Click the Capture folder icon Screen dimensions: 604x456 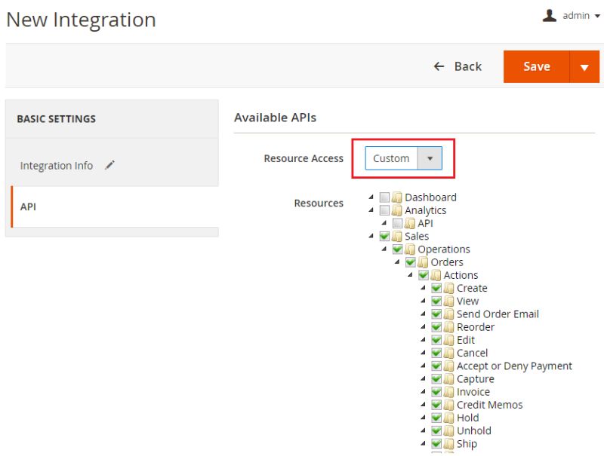pyautogui.click(x=448, y=379)
